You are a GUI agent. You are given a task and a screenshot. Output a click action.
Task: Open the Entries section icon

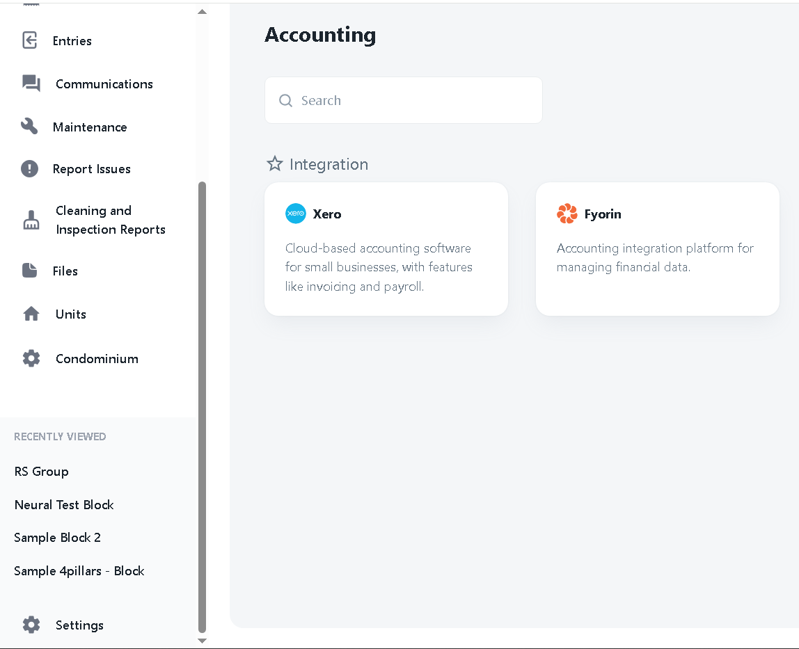(29, 40)
